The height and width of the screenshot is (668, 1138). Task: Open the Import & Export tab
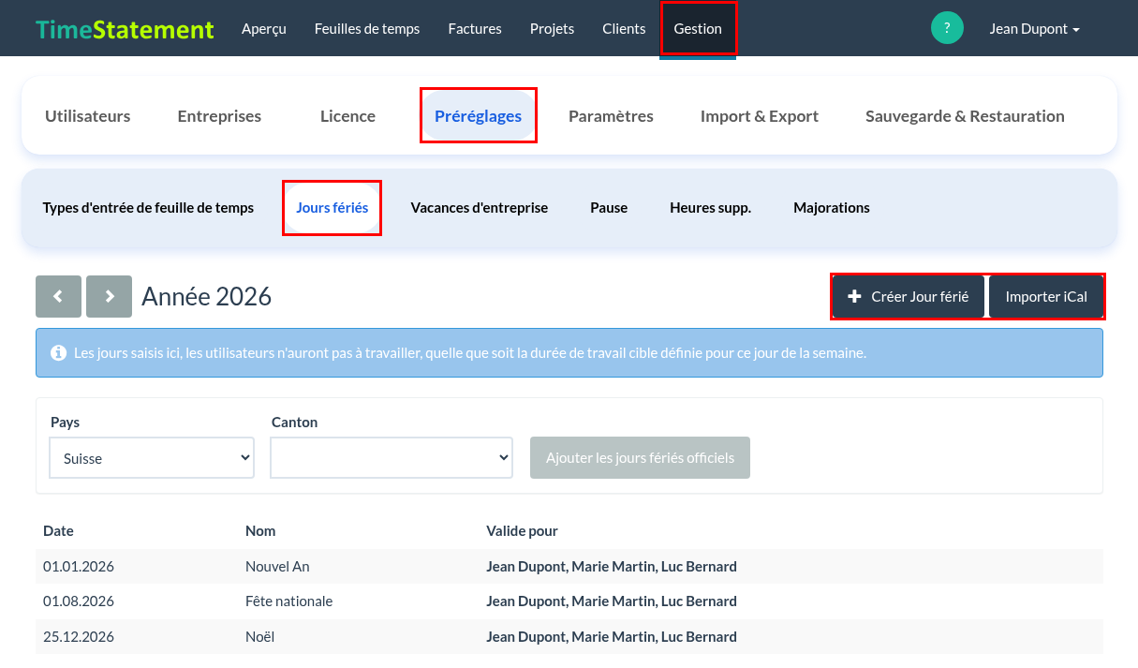click(760, 116)
